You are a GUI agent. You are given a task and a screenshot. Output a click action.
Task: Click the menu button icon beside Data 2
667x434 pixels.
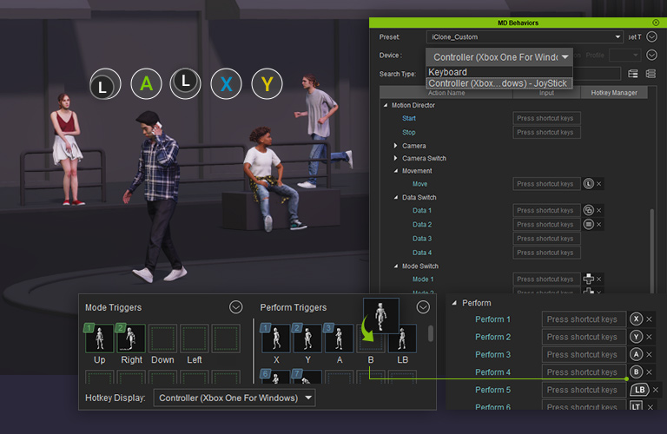tap(588, 224)
